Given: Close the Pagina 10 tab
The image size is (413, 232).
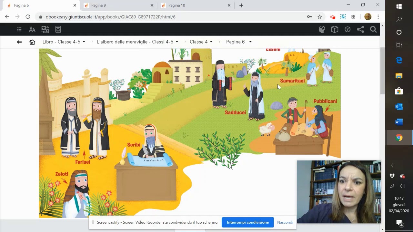Looking at the screenshot, I should pos(229,5).
